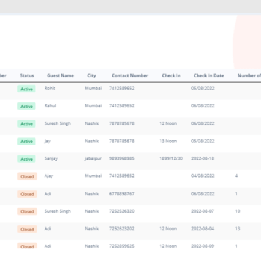Image resolution: width=261 pixels, height=253 pixels.
Task: Click check-in date 05/08/2022 in Rohit's row
Action: click(203, 88)
